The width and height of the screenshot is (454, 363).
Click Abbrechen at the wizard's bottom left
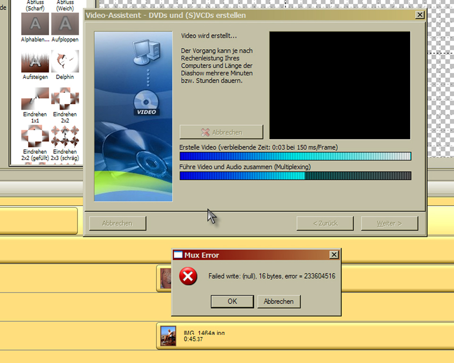(118, 223)
